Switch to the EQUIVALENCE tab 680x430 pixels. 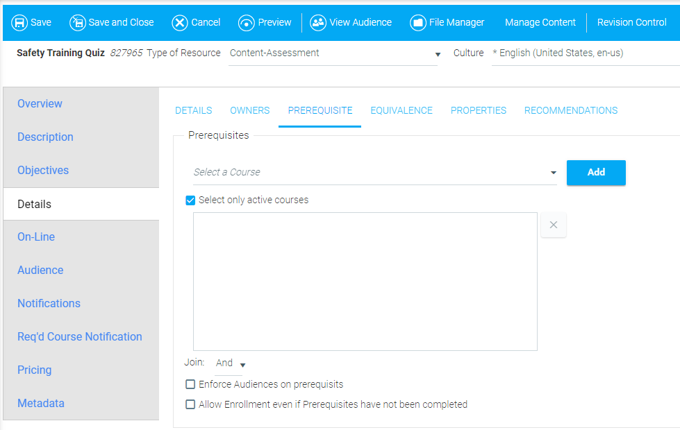[x=401, y=110]
